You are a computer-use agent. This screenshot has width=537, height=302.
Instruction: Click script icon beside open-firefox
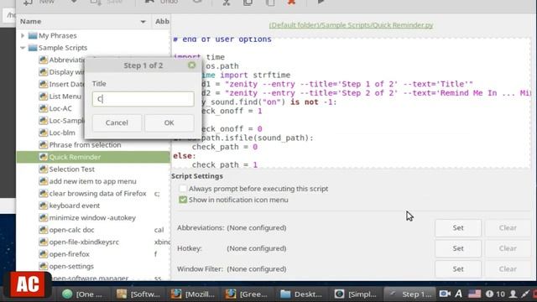43,254
